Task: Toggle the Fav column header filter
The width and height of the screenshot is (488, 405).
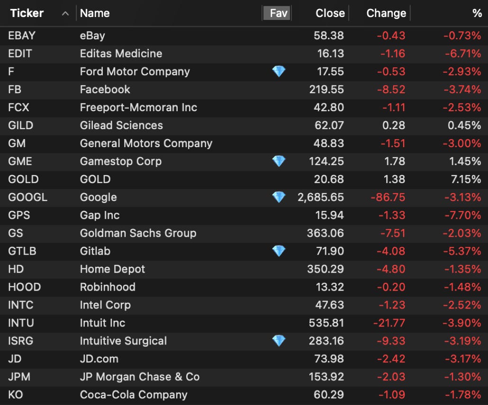Action: 278,13
